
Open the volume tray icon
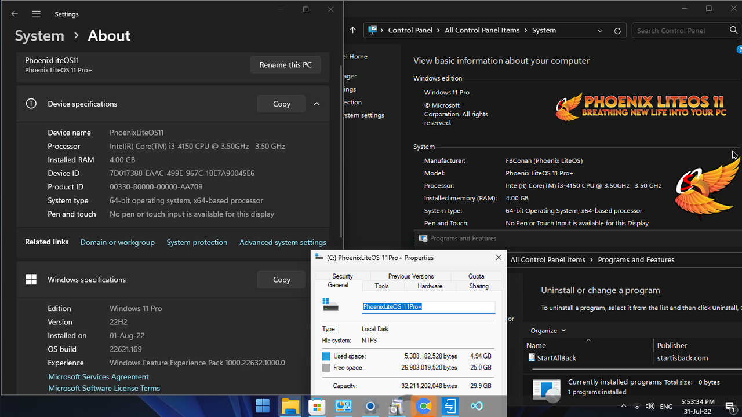point(650,407)
